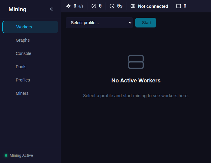Image resolution: width=211 pixels, height=163 pixels.
Task: Navigate to Pools in the sidebar
Action: pos(21,67)
